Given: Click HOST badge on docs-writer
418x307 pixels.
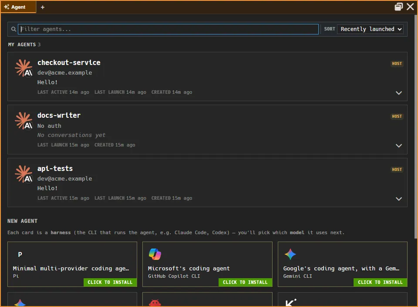Looking at the screenshot, I should click(x=397, y=116).
